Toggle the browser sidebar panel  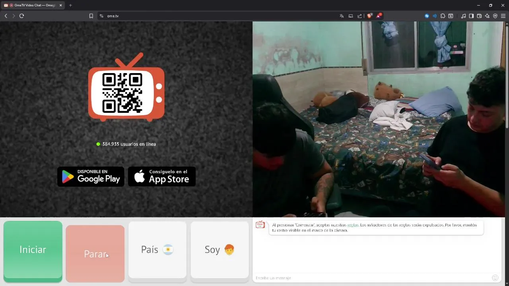471,16
